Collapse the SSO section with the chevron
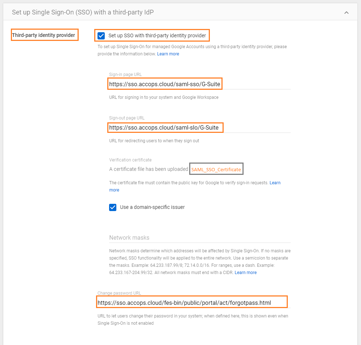 346,12
